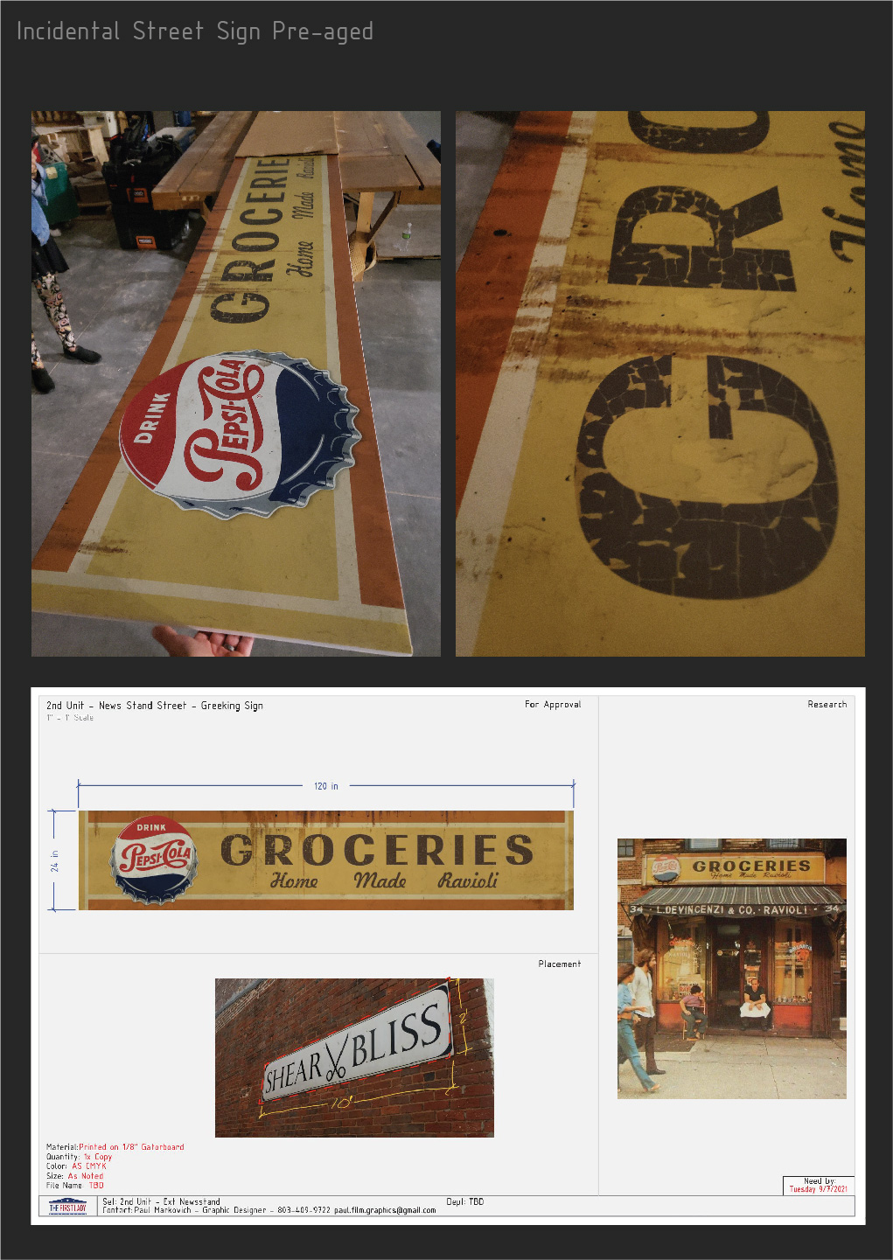Click the Pepsi-Cola bottle cap in the sign artwork
893x1260 pixels.
pos(153,860)
